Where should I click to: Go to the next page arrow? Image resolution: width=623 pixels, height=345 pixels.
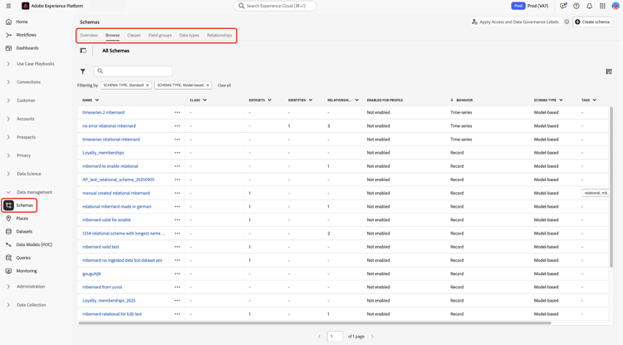372,336
